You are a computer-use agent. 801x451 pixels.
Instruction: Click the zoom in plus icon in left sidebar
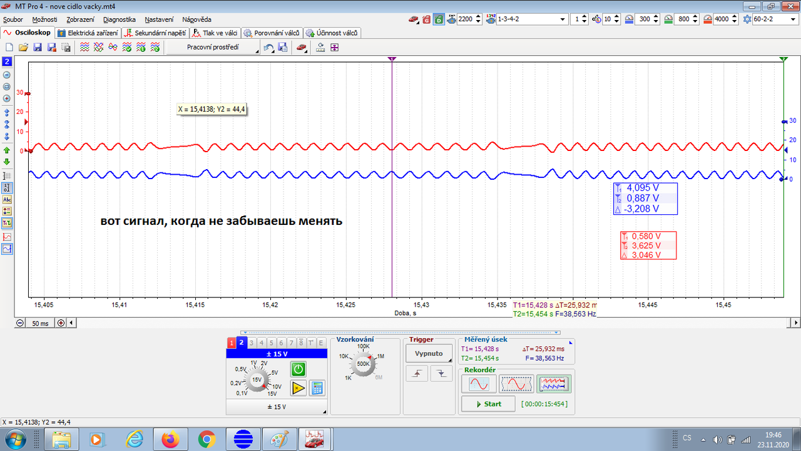click(7, 98)
